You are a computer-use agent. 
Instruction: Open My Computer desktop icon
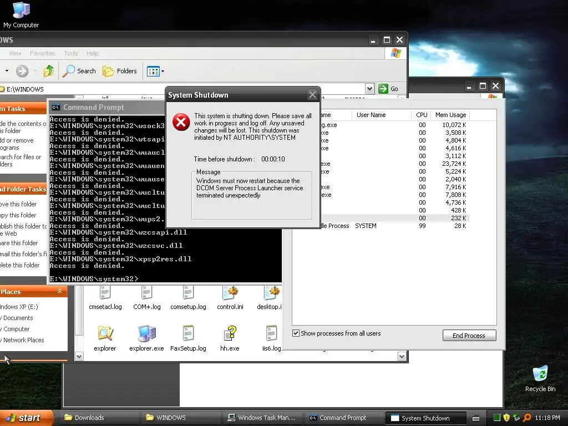pos(21,14)
